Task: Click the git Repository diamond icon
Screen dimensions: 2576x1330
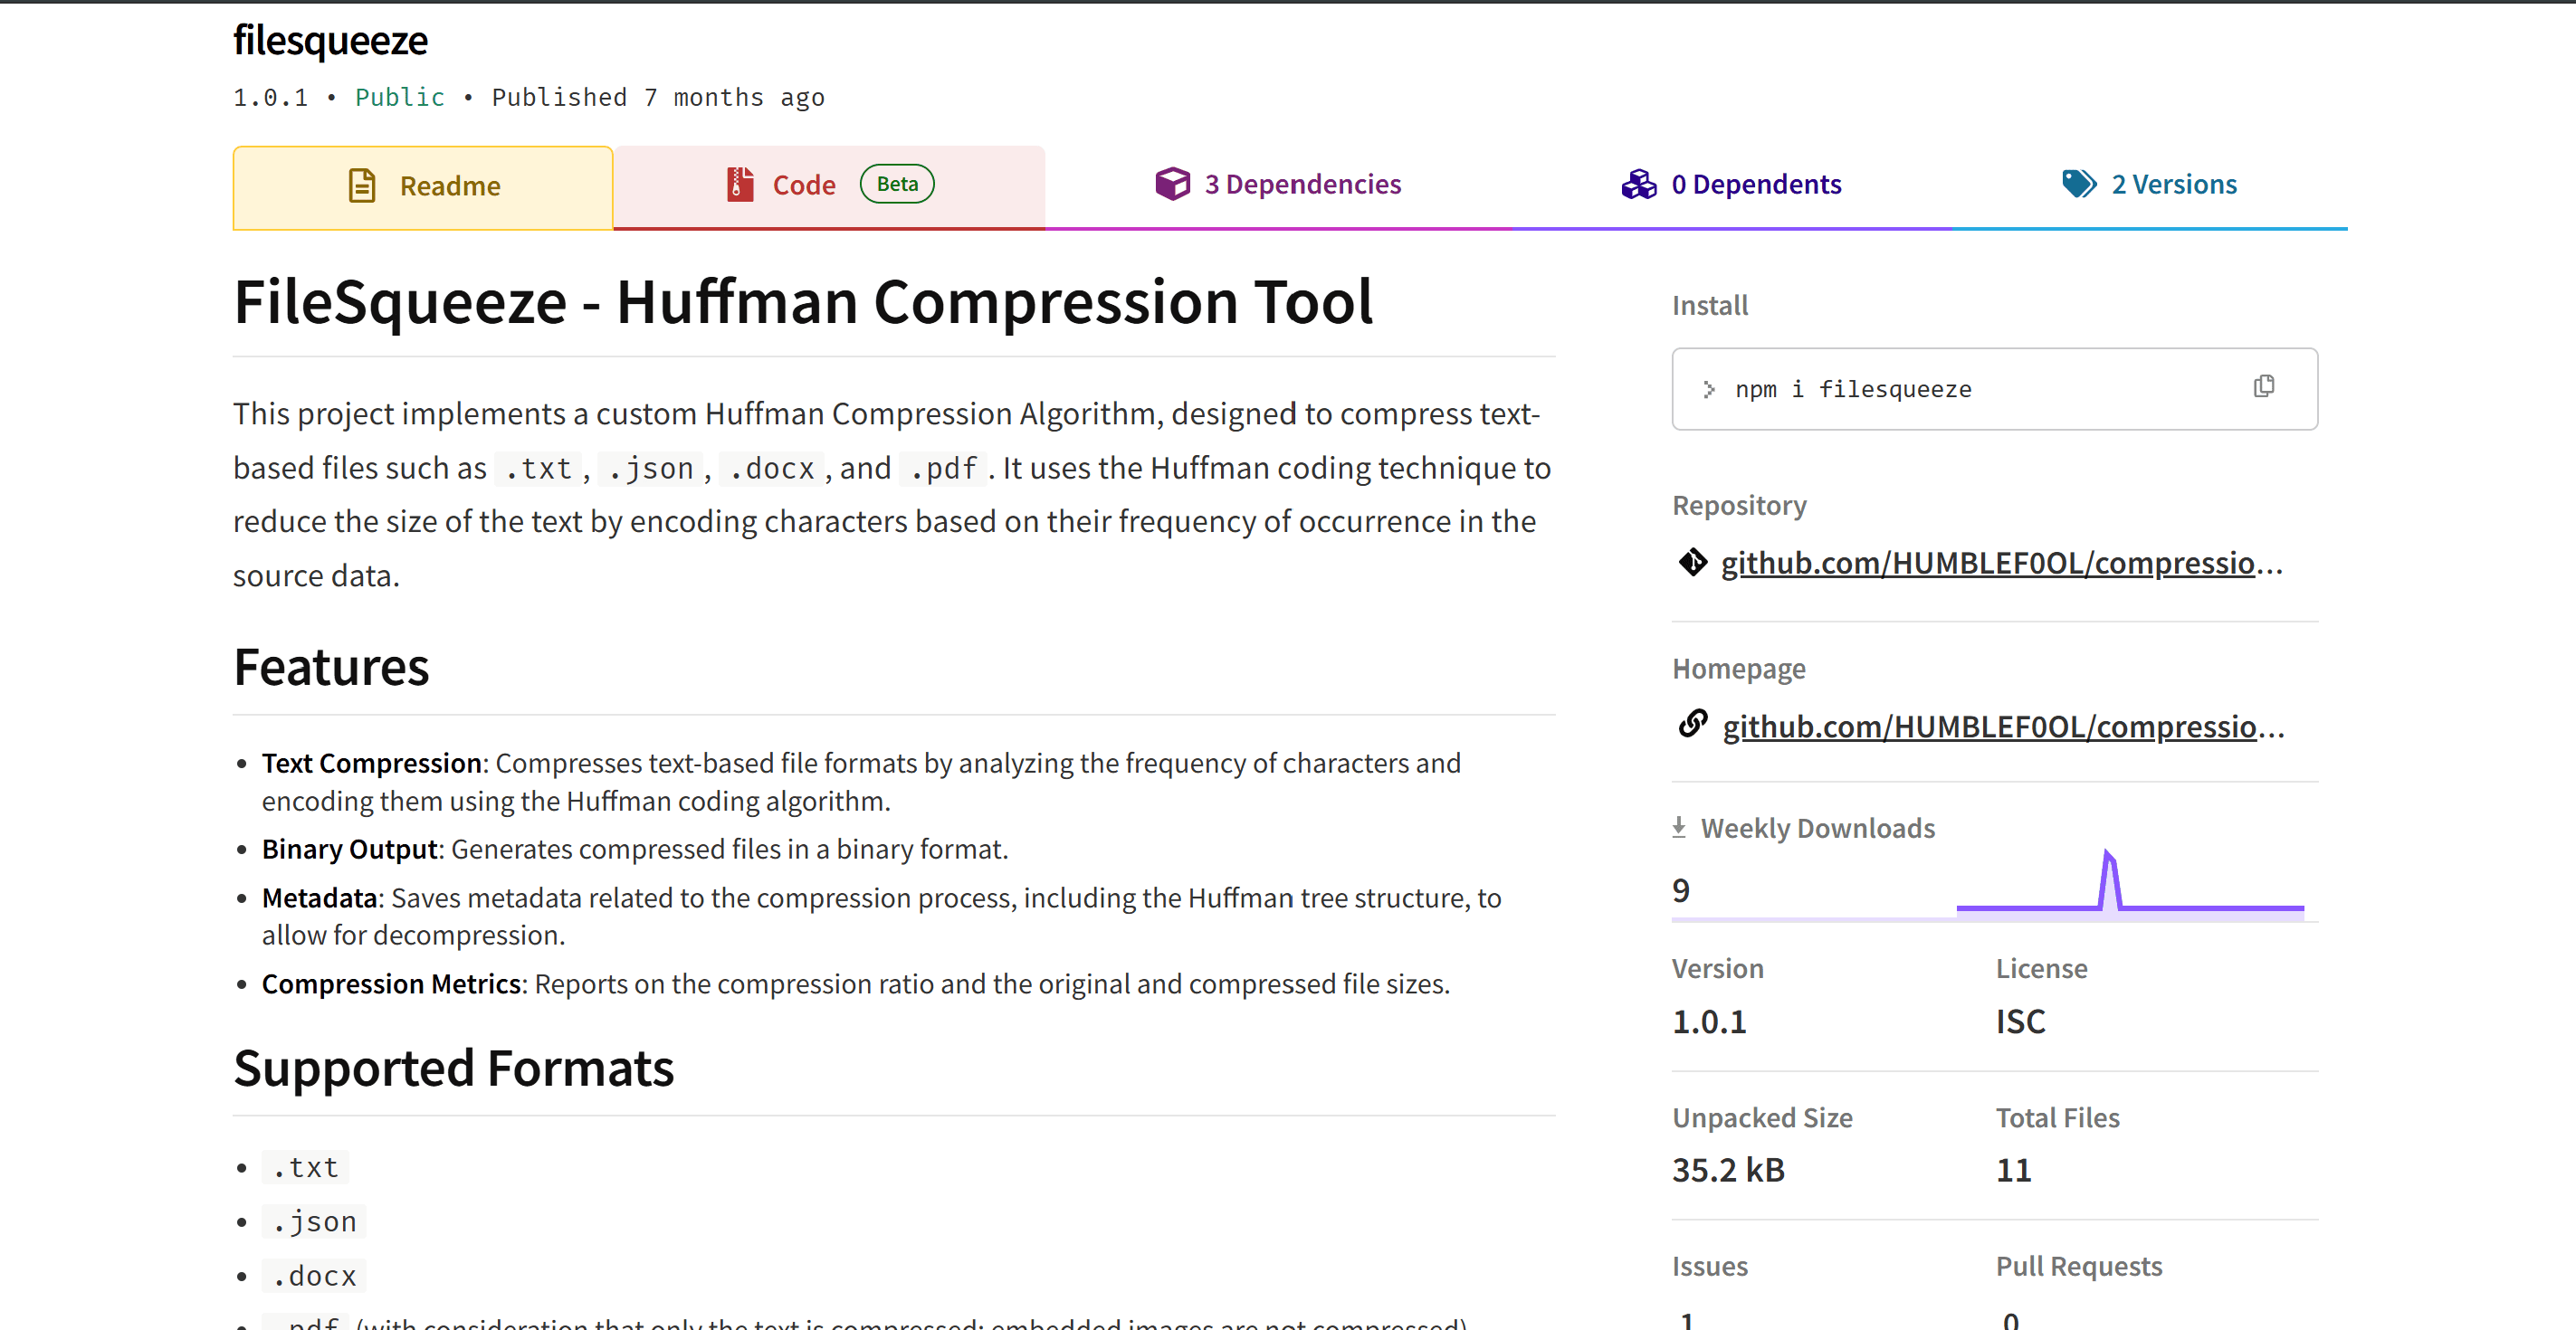Action: 1693,563
